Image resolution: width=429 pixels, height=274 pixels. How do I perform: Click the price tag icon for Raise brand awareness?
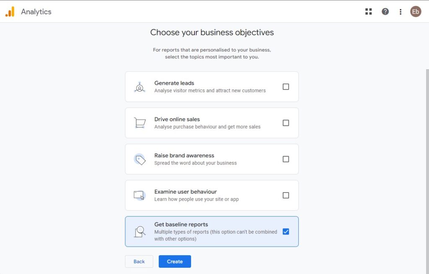click(x=140, y=159)
